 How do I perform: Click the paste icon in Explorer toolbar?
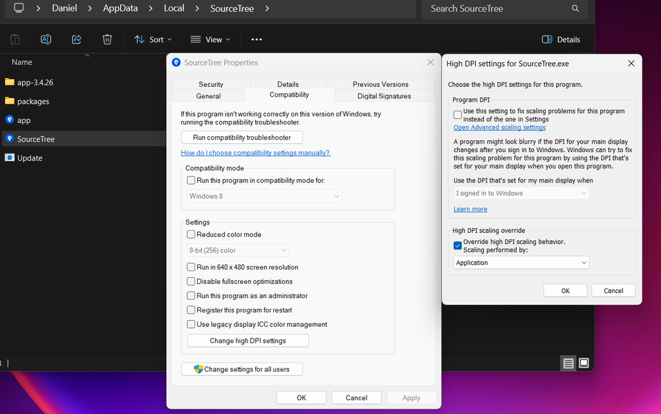tap(15, 39)
